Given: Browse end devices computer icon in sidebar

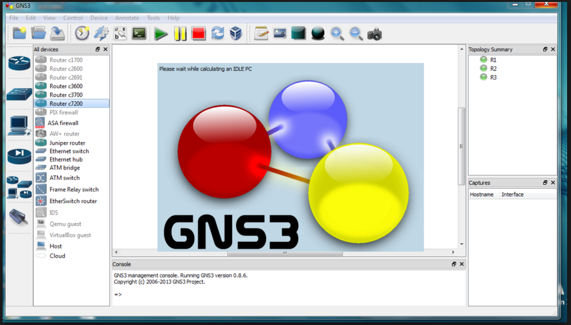Looking at the screenshot, I should pos(19,126).
